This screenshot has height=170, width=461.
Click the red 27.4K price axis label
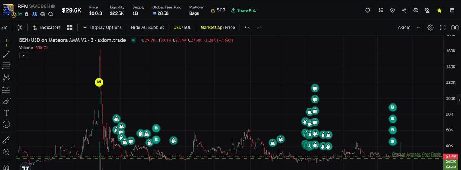450,157
